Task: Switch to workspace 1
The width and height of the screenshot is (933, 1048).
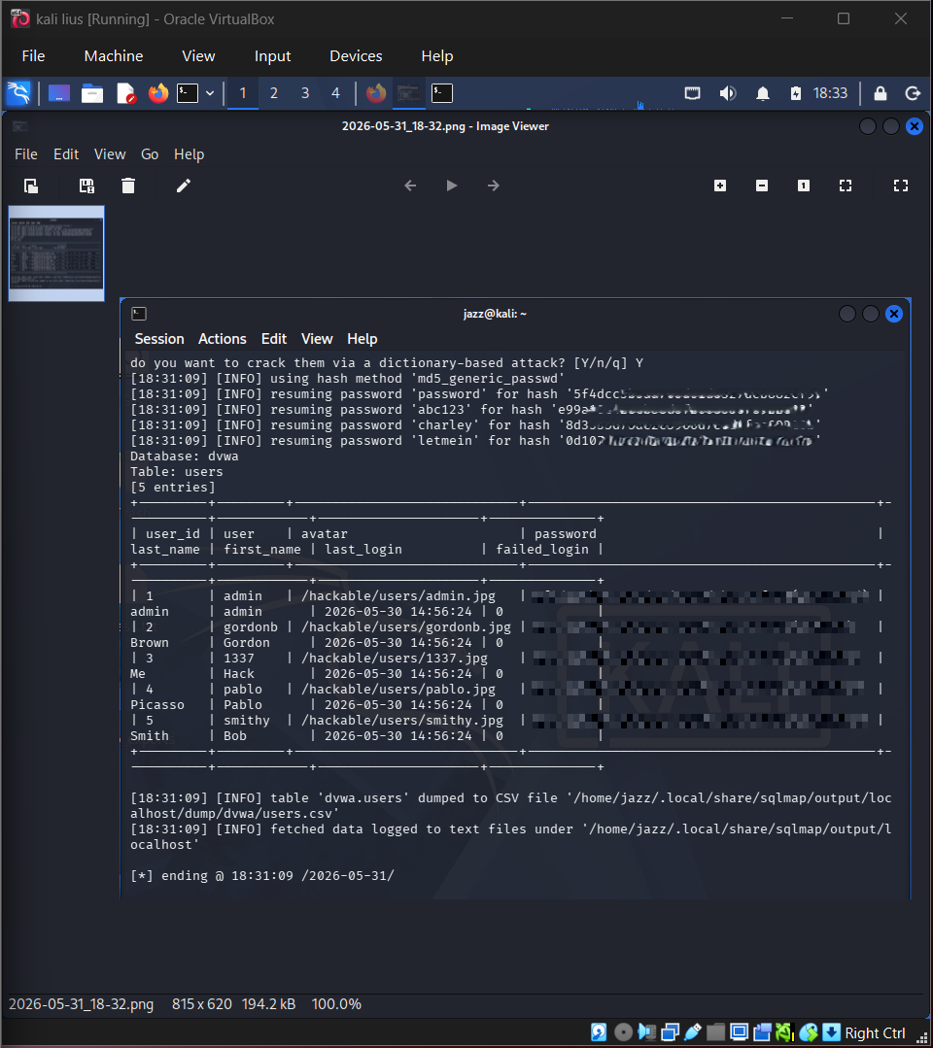Action: tap(243, 93)
